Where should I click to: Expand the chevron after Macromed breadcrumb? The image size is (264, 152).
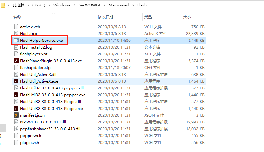133,5
